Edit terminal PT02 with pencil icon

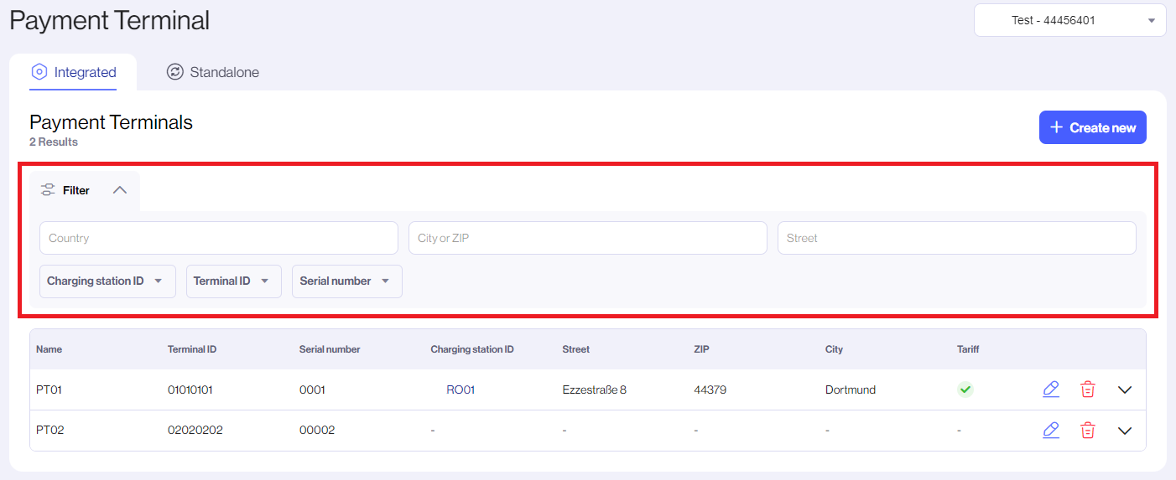[x=1050, y=430]
